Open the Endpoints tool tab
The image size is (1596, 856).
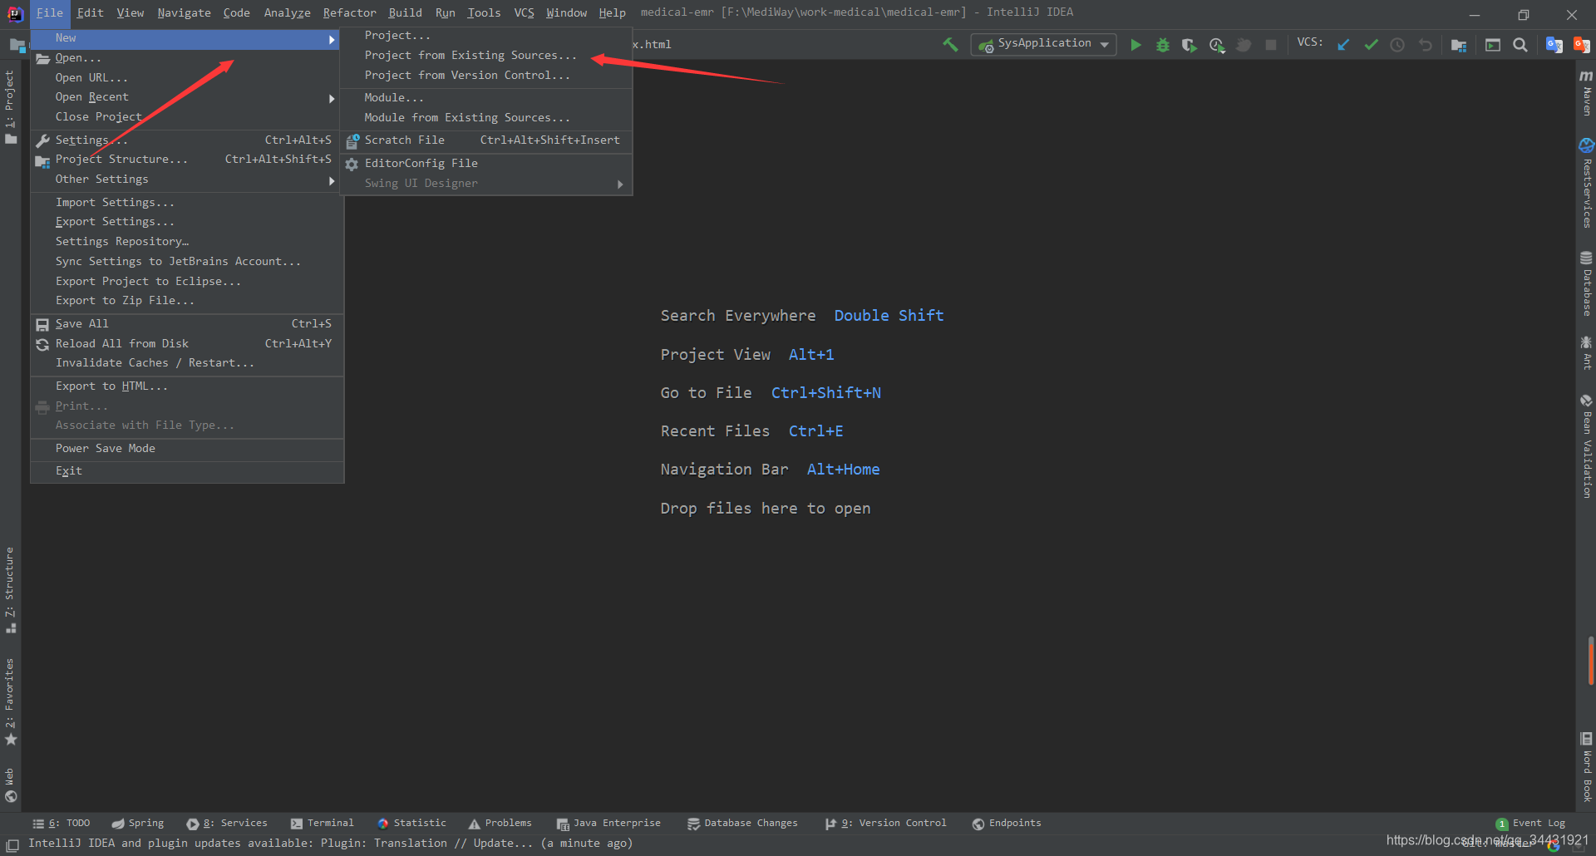pos(1007,824)
